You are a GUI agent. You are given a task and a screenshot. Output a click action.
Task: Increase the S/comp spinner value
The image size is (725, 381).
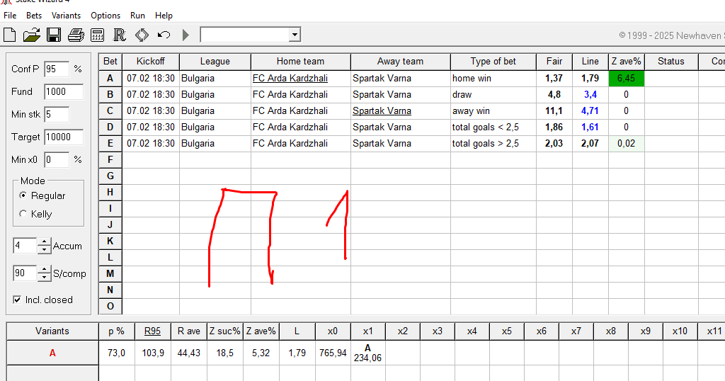pos(44,269)
